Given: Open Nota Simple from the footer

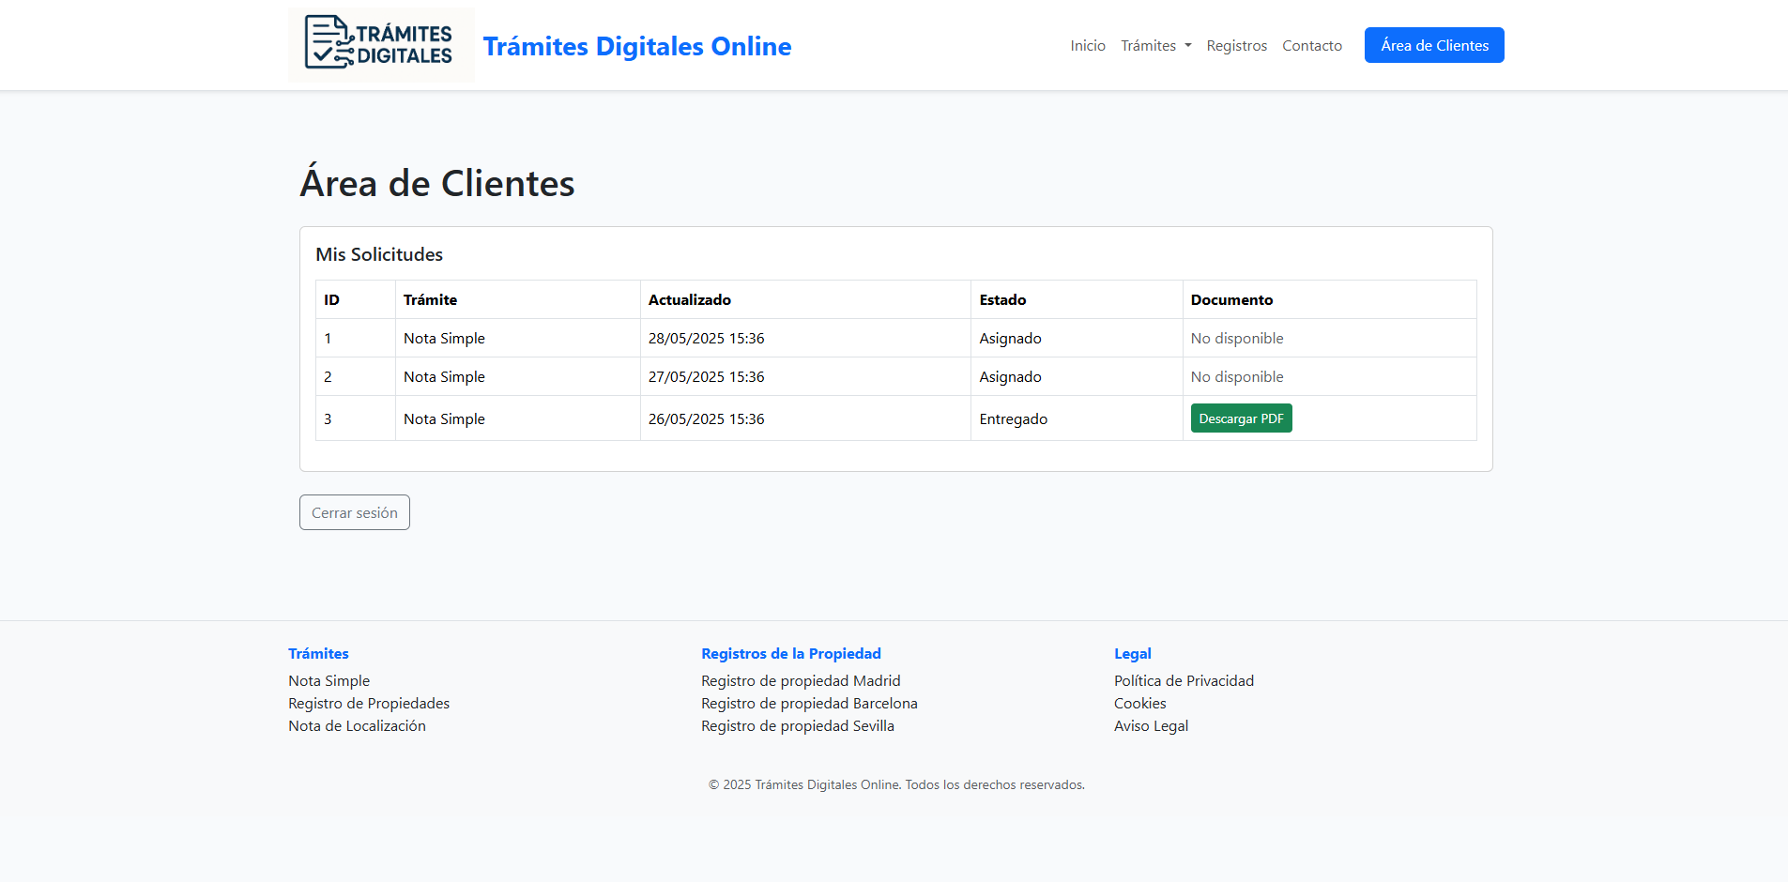Looking at the screenshot, I should [x=329, y=680].
